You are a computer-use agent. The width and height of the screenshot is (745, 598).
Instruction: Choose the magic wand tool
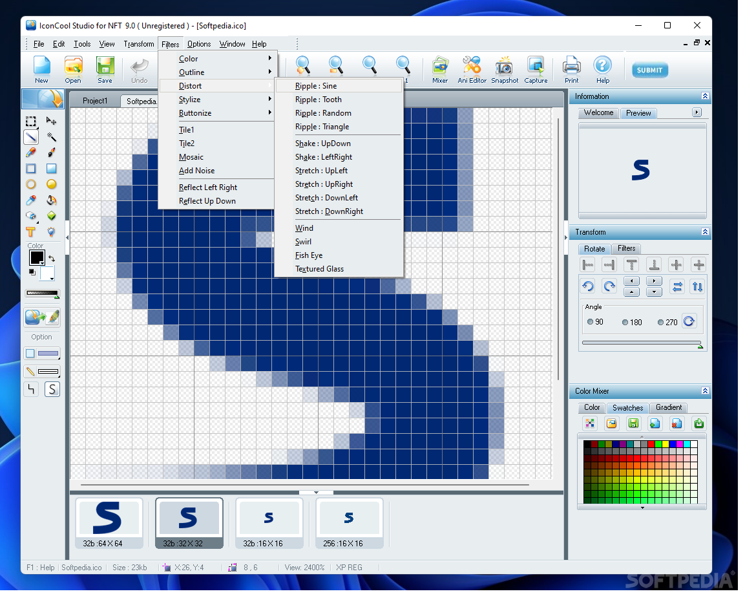51,137
